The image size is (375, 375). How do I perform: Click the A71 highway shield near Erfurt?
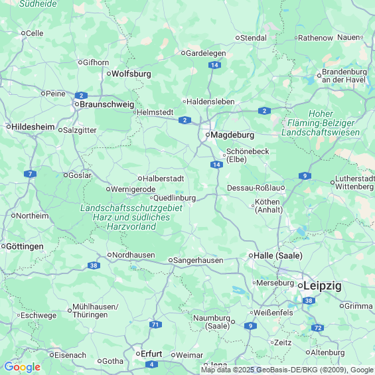[156, 325]
